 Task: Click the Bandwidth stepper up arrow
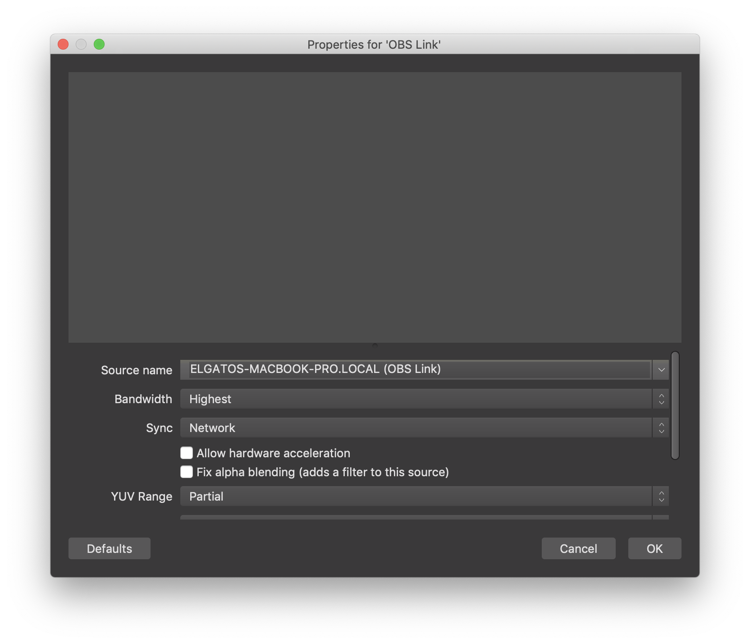click(x=661, y=396)
